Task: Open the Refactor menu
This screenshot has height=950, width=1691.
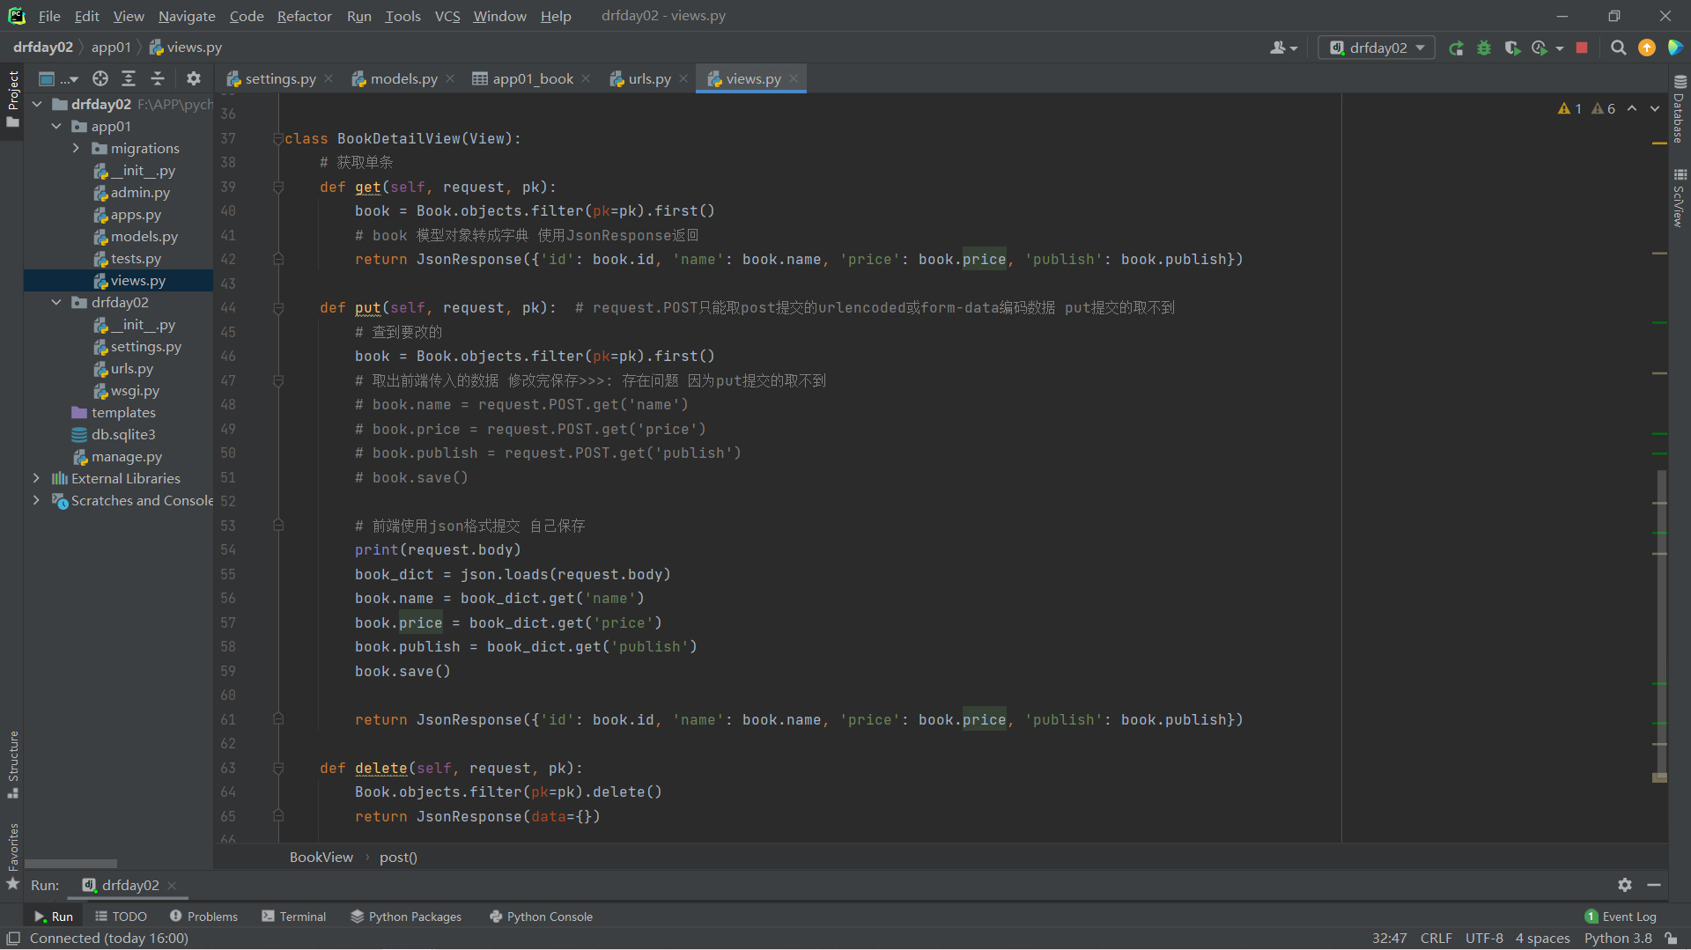Action: coord(304,16)
